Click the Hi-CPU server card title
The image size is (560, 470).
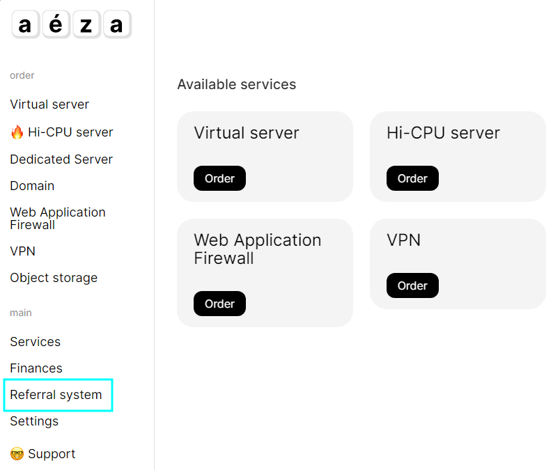click(443, 133)
